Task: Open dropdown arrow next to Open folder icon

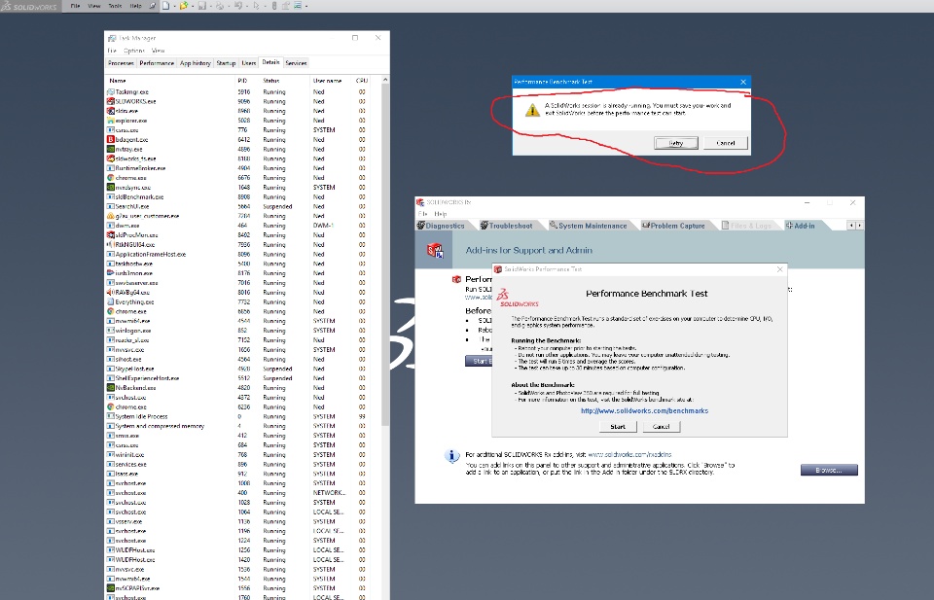Action: (193, 7)
